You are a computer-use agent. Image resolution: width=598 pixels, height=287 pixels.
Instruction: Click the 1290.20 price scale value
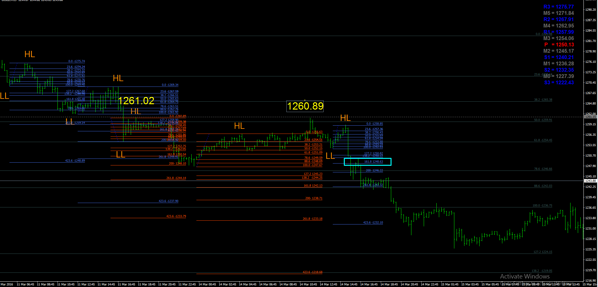590,10
